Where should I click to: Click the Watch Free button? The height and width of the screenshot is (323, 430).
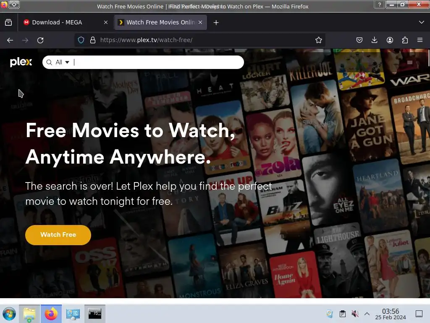point(58,235)
